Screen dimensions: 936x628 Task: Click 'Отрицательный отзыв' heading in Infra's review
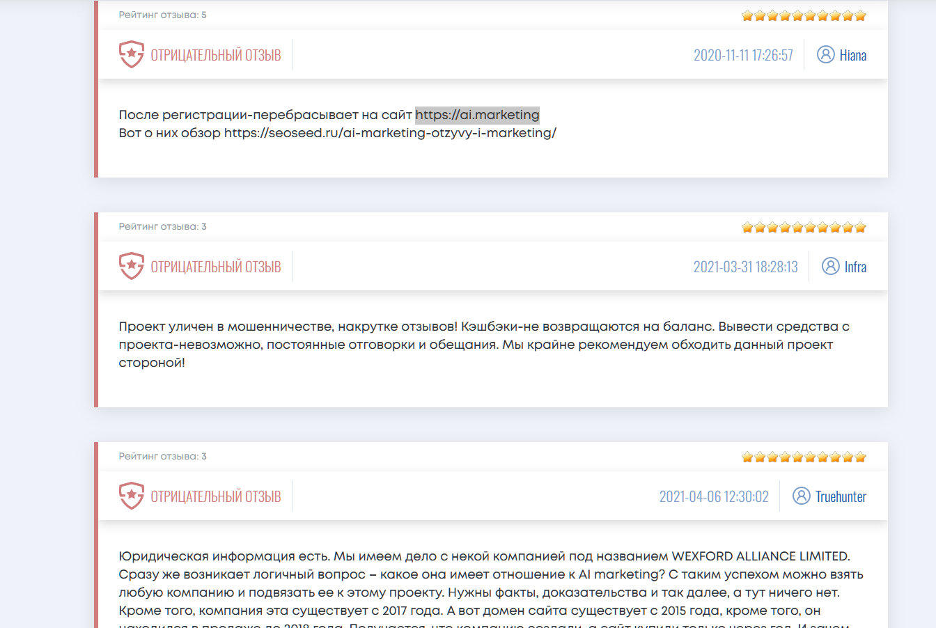tap(216, 267)
